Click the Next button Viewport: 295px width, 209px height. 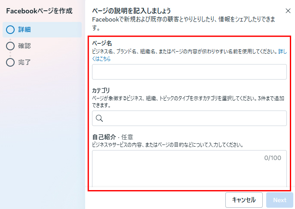click(280, 200)
